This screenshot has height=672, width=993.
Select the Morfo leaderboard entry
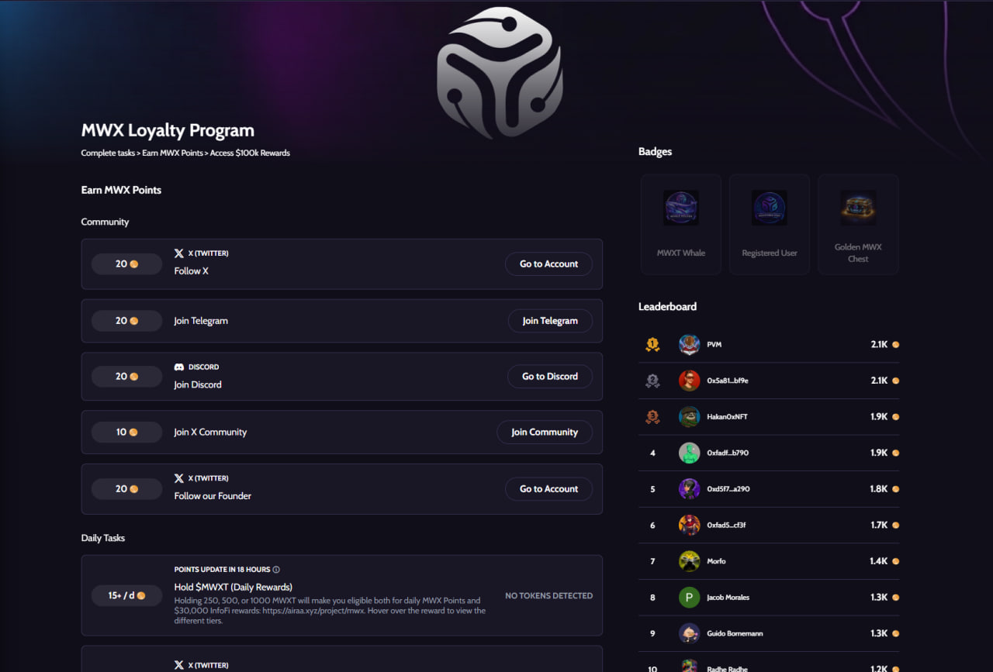click(716, 561)
